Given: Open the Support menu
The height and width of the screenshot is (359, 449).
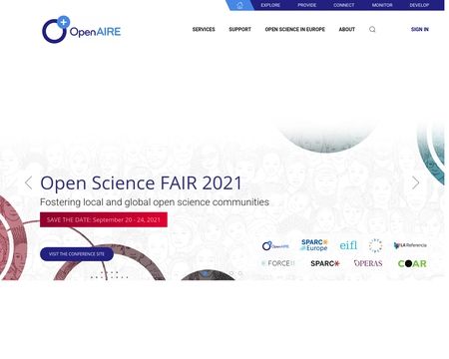Looking at the screenshot, I should pyautogui.click(x=239, y=29).
